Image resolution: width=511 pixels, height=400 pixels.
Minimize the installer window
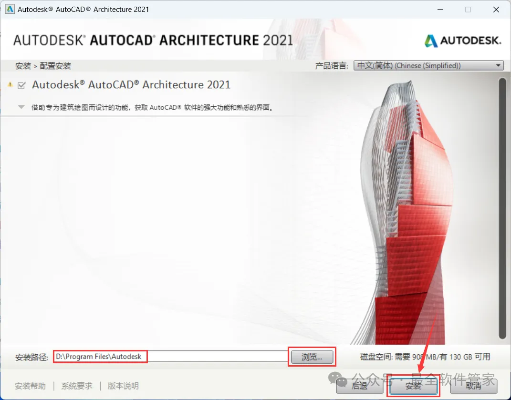[440, 10]
